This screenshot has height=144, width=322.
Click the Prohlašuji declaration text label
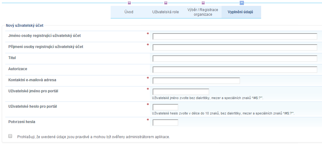(x=93, y=137)
